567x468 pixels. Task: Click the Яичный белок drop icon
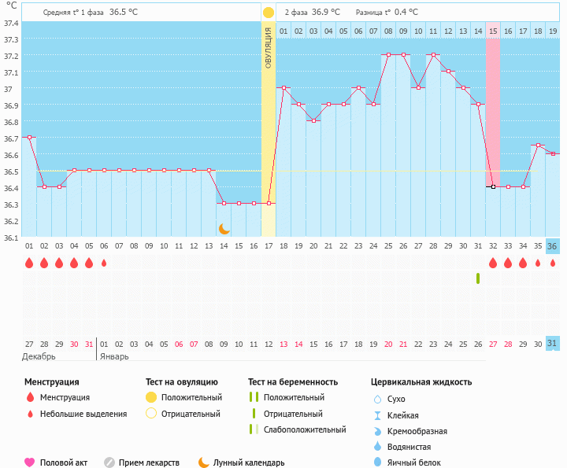pos(377,462)
